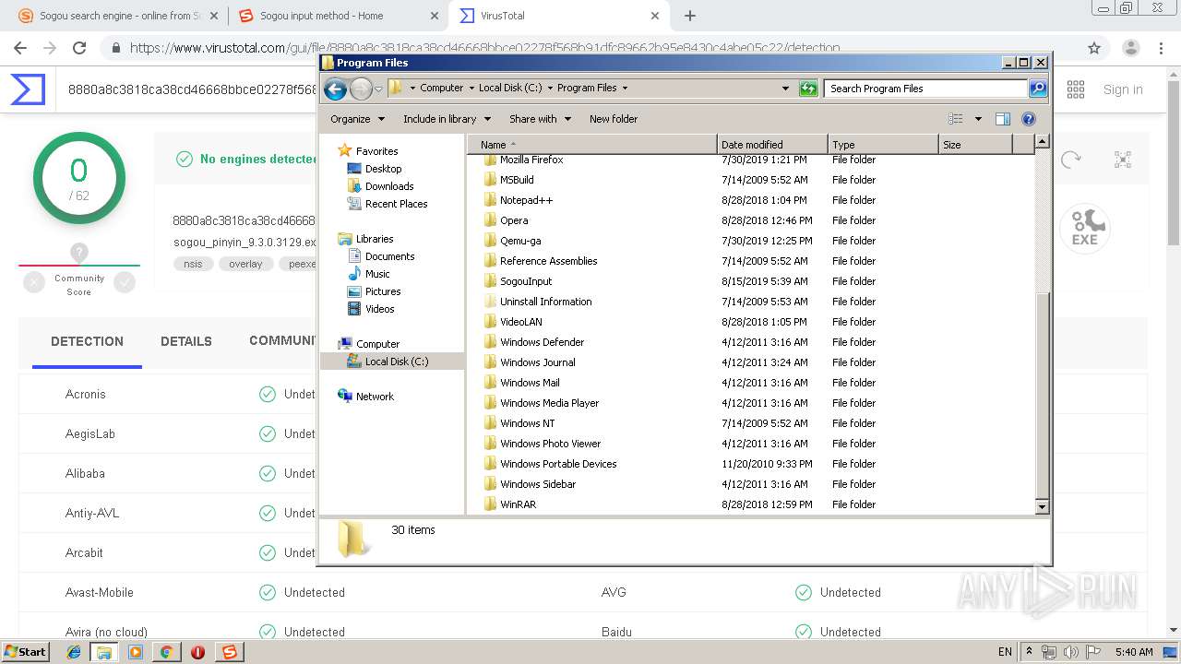The height and width of the screenshot is (664, 1181).
Task: Select the SogouInput folder
Action: (x=526, y=281)
